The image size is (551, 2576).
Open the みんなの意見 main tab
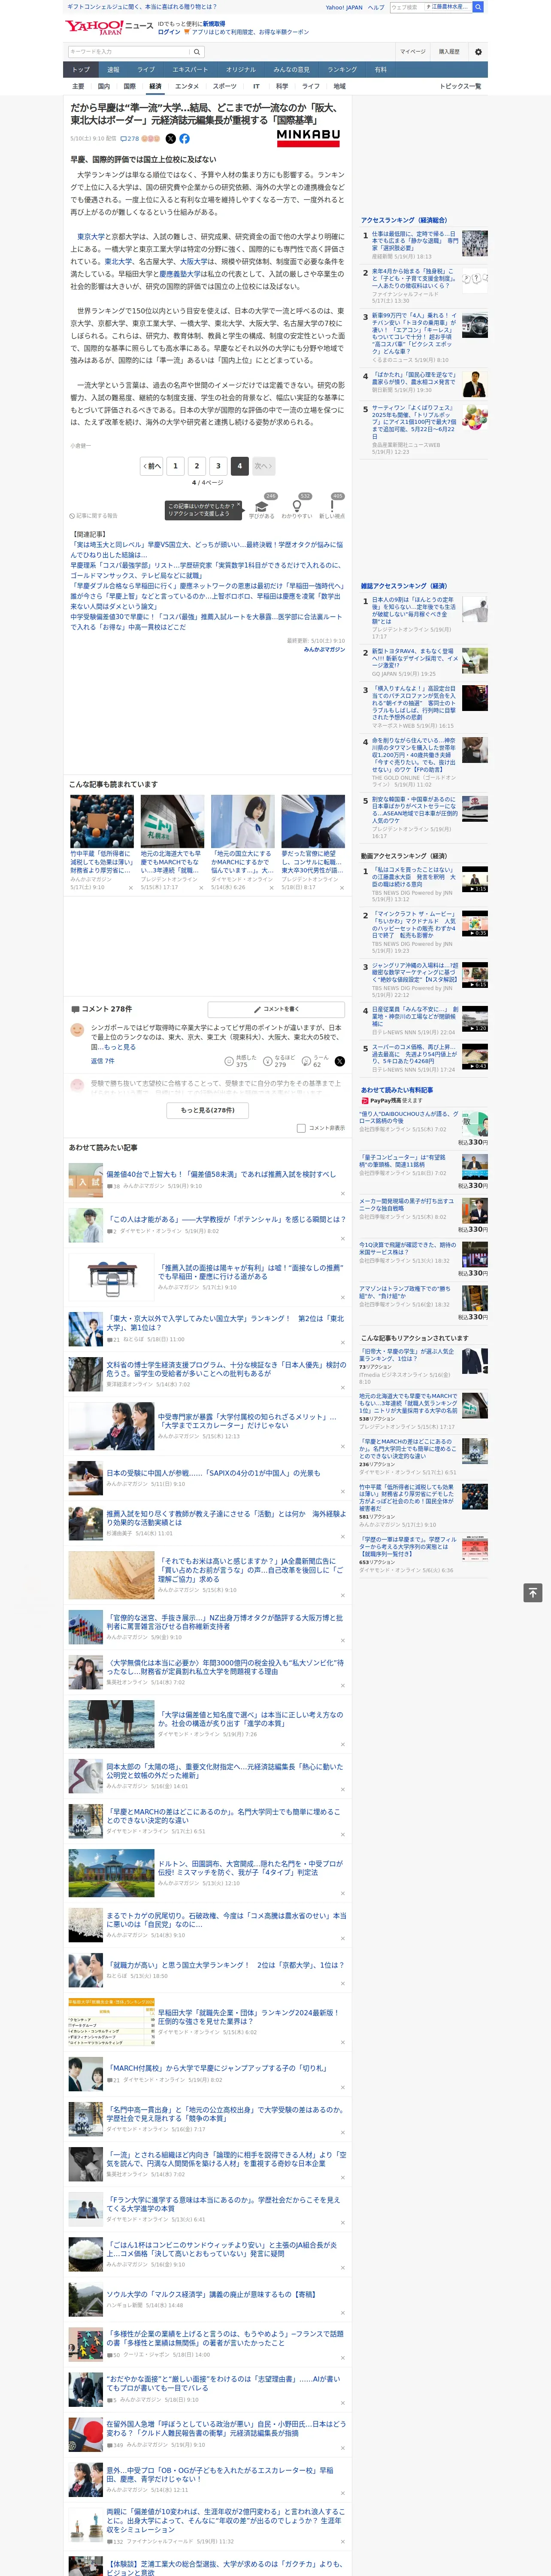[291, 69]
